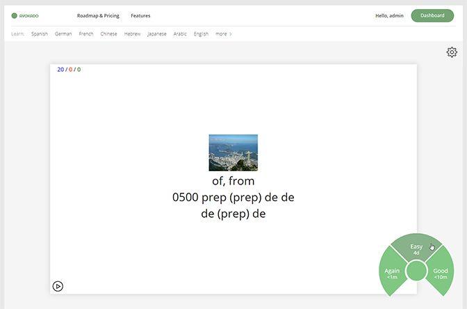467x309 pixels.
Task: Rate the card as Easy
Action: (x=416, y=248)
